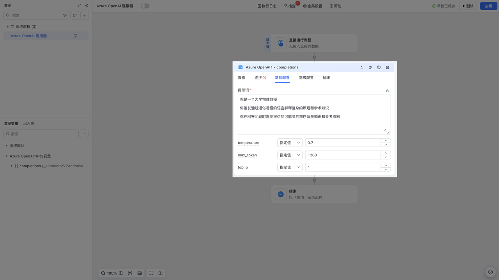Switch to the 连接 tab

260,78
